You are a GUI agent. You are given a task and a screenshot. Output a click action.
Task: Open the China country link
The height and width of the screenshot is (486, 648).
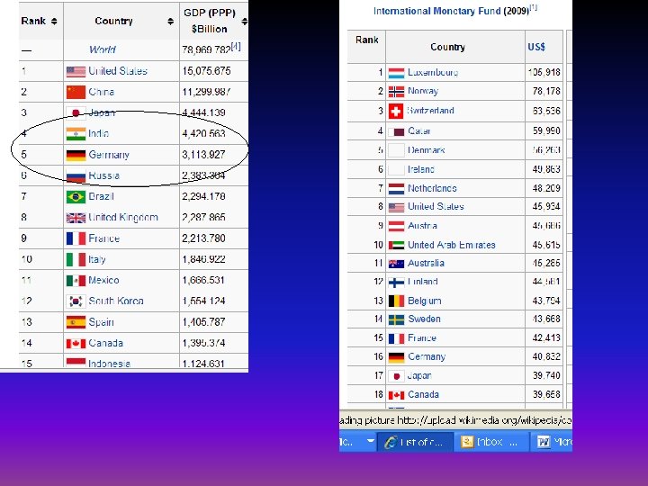click(x=101, y=92)
